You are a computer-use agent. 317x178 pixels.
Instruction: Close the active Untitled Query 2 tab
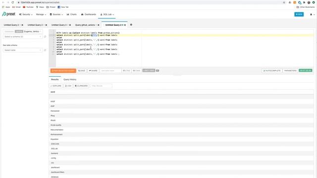click(x=125, y=25)
